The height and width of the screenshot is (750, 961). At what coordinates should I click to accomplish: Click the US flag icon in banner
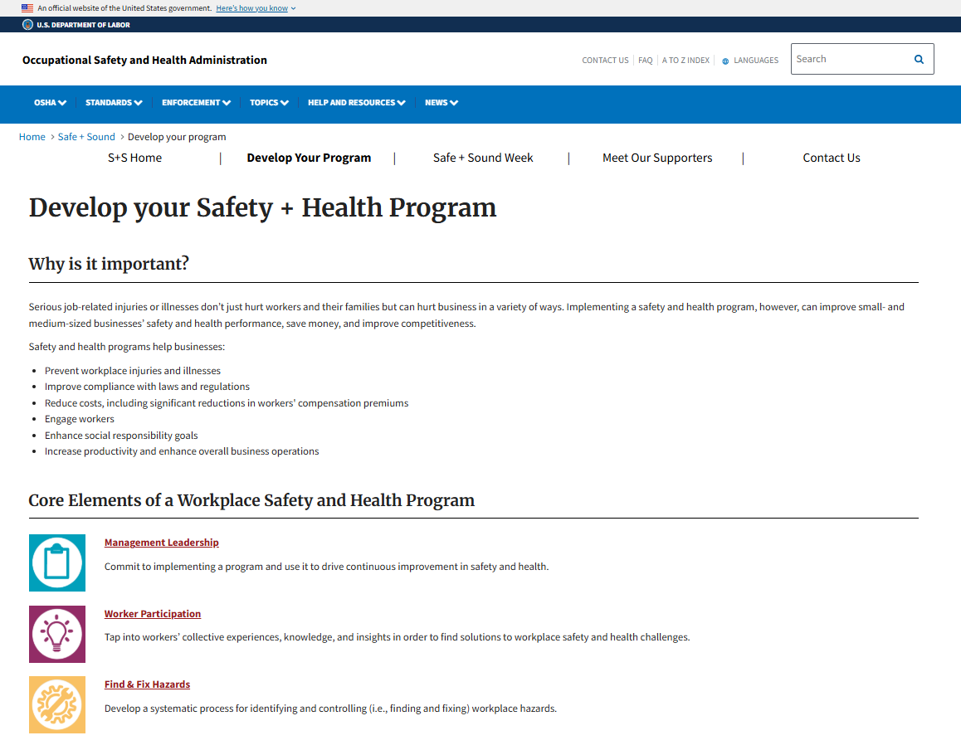(27, 8)
